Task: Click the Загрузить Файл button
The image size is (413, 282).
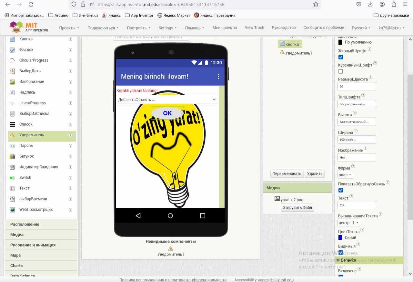Action: tap(297, 207)
